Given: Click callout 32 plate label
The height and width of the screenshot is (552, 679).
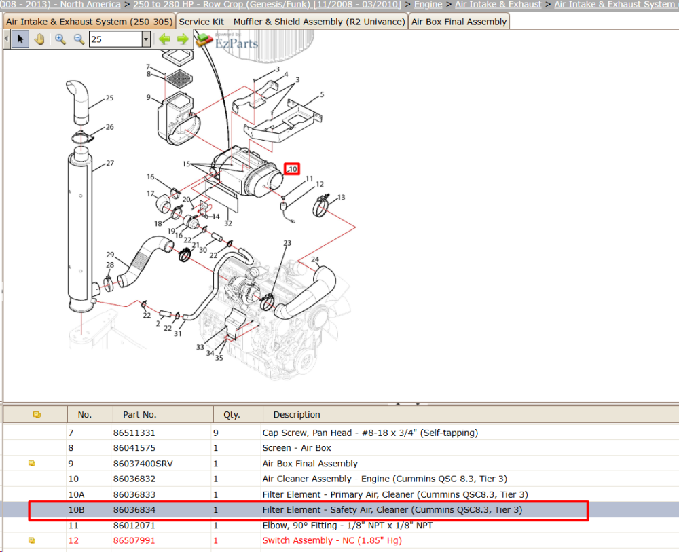Looking at the screenshot, I should (x=227, y=223).
